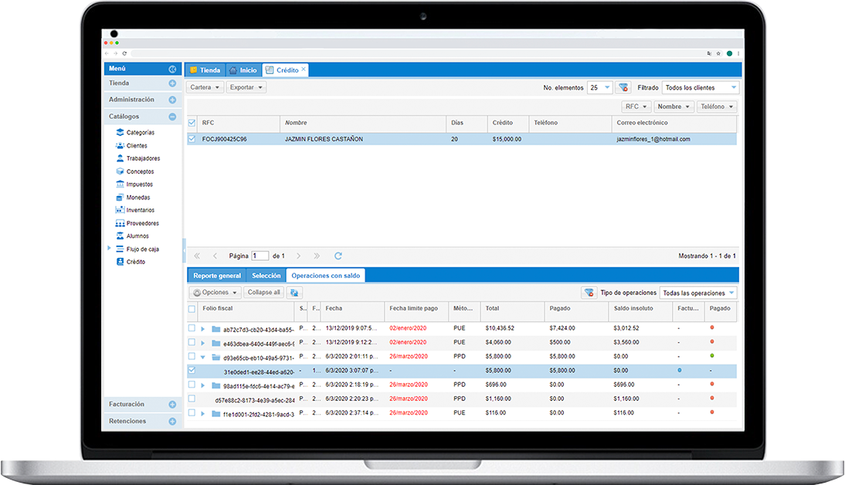
Task: Click the red Pagado status dot in first row
Action: pos(711,328)
